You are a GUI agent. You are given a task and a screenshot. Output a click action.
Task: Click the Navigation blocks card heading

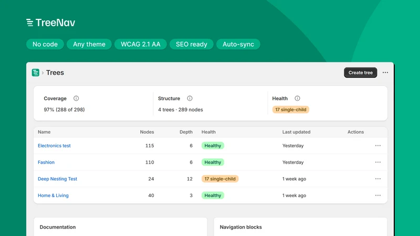tap(240, 227)
